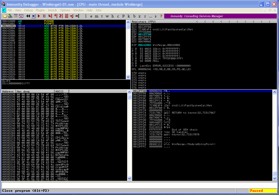Viewport: 279px width, 195px height.
Task: Open the Memory map with the m icon
Action: (x=96, y=16)
